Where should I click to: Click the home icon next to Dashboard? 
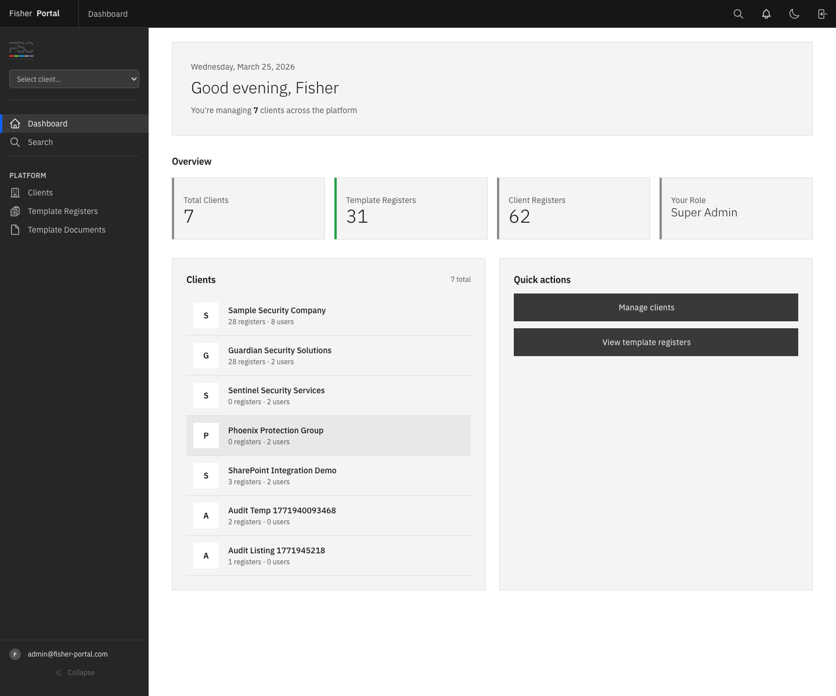tap(15, 123)
